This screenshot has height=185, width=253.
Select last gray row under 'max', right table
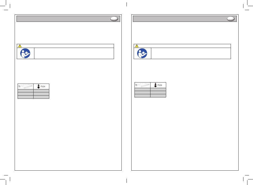(158, 96)
